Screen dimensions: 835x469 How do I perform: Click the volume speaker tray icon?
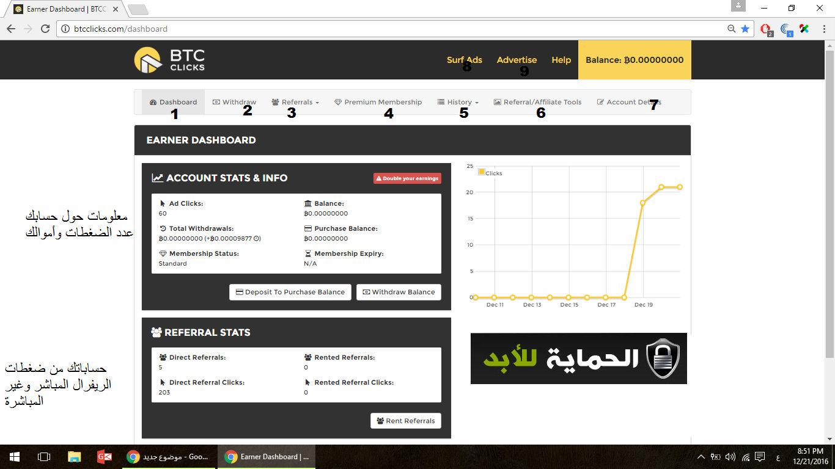pos(730,457)
